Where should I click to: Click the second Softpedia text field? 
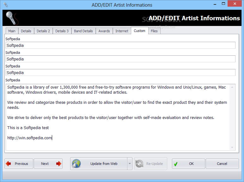[120, 59]
